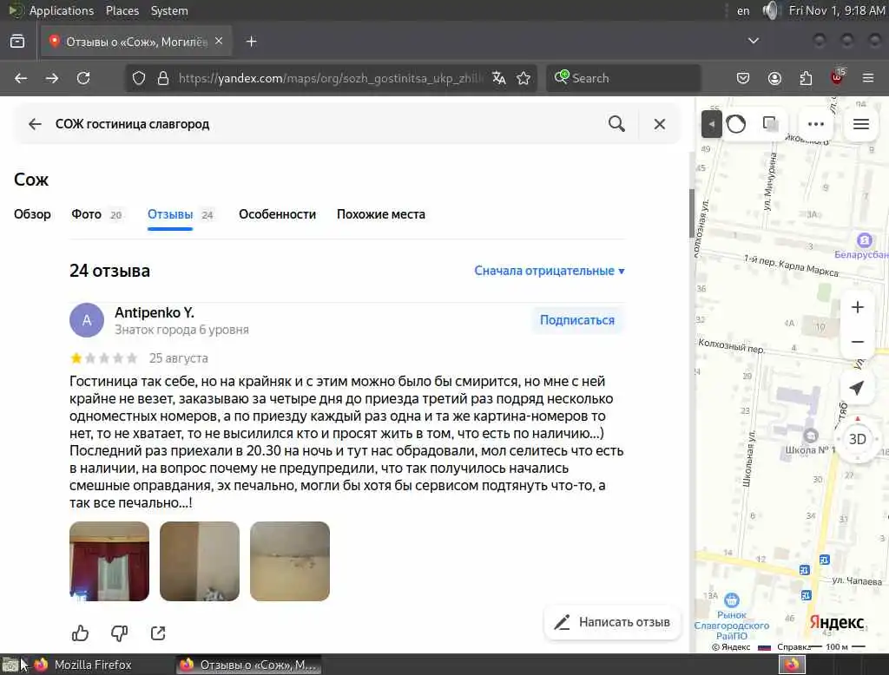This screenshot has height=675, width=889.
Task: Open the tracking protection shield
Action: (138, 78)
